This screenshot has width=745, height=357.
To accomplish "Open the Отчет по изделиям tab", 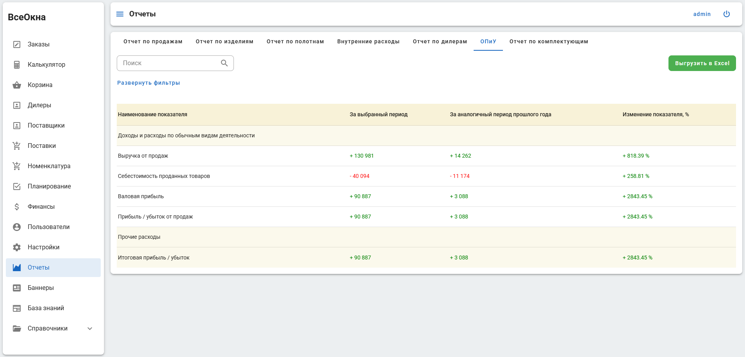I will (x=225, y=41).
